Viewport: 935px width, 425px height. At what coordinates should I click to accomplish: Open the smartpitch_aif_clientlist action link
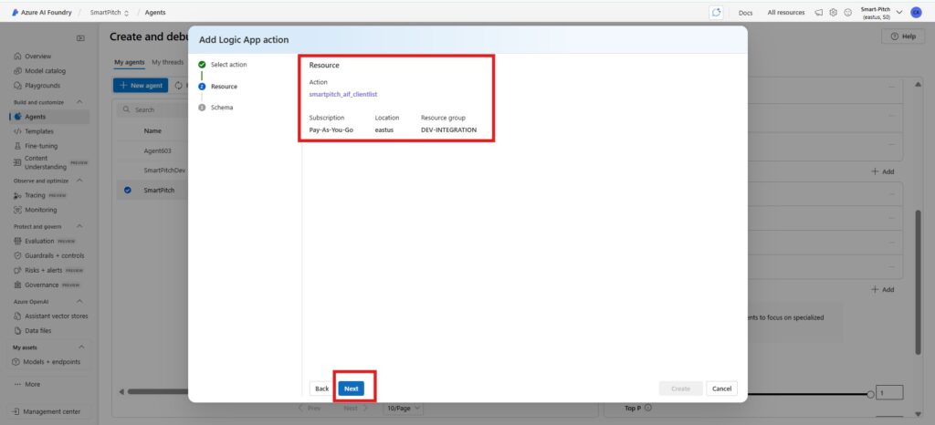click(x=343, y=95)
